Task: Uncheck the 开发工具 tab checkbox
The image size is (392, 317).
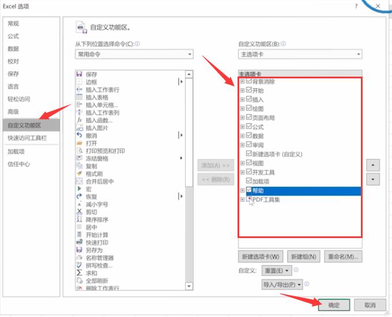Action: click(x=249, y=172)
